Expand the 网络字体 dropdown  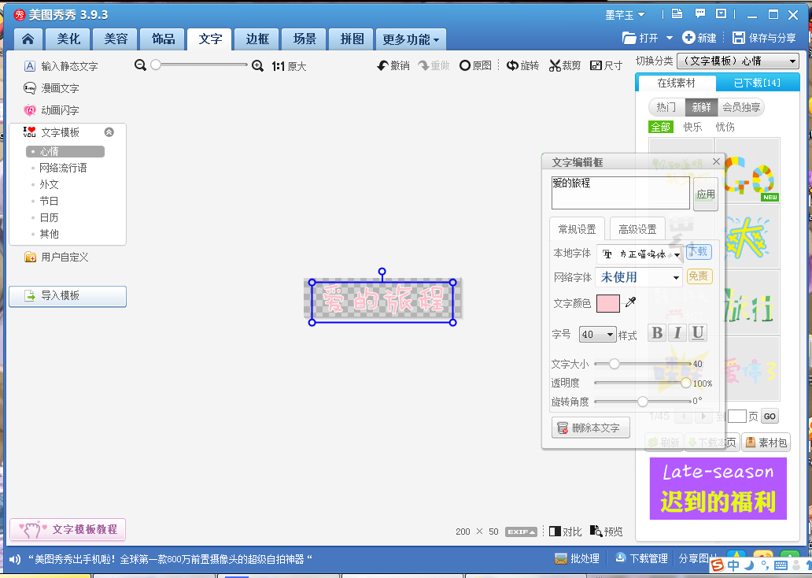point(676,278)
